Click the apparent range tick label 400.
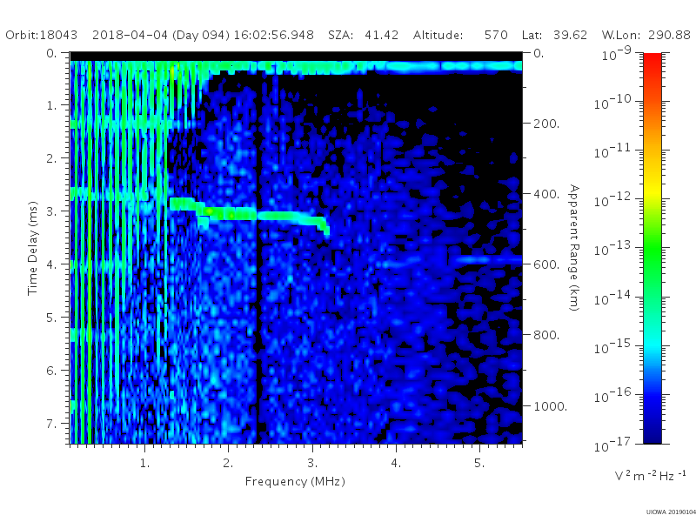The image size is (696, 522). click(x=546, y=194)
